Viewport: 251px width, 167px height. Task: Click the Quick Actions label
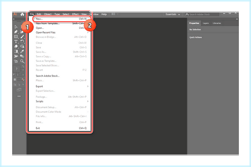pos(195,37)
